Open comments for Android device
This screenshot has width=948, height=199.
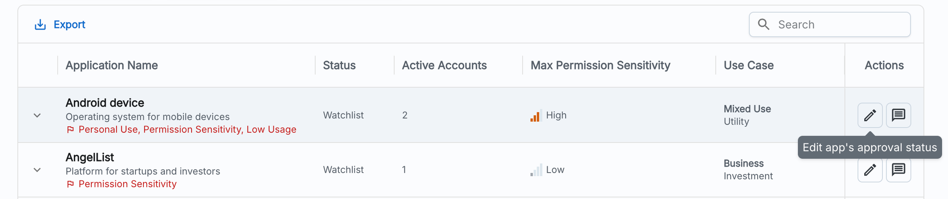(x=898, y=115)
